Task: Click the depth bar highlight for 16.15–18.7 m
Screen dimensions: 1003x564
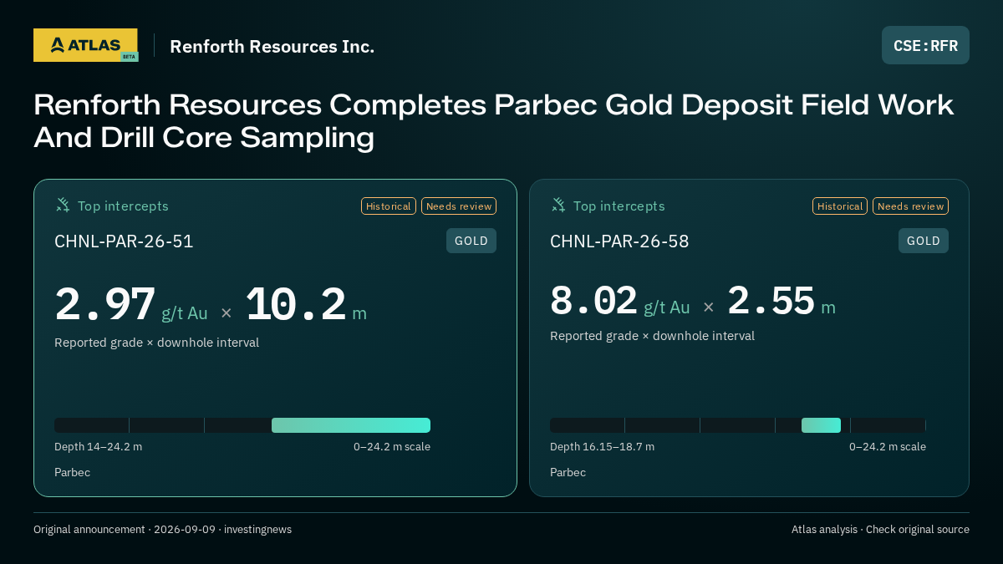Action: [821, 425]
